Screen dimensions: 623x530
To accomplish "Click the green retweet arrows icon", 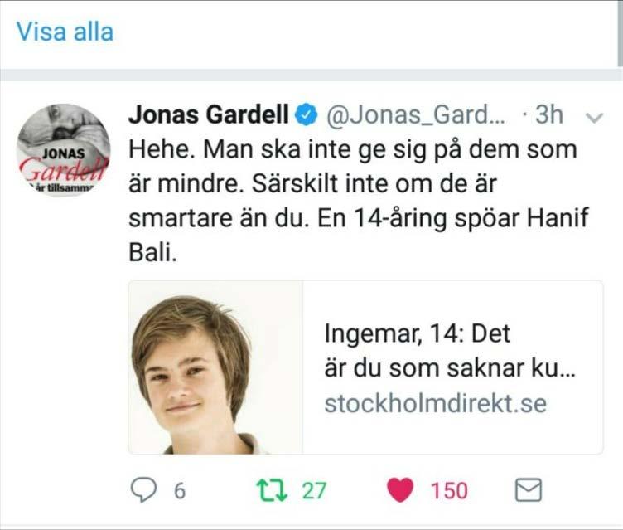I will click(x=273, y=490).
